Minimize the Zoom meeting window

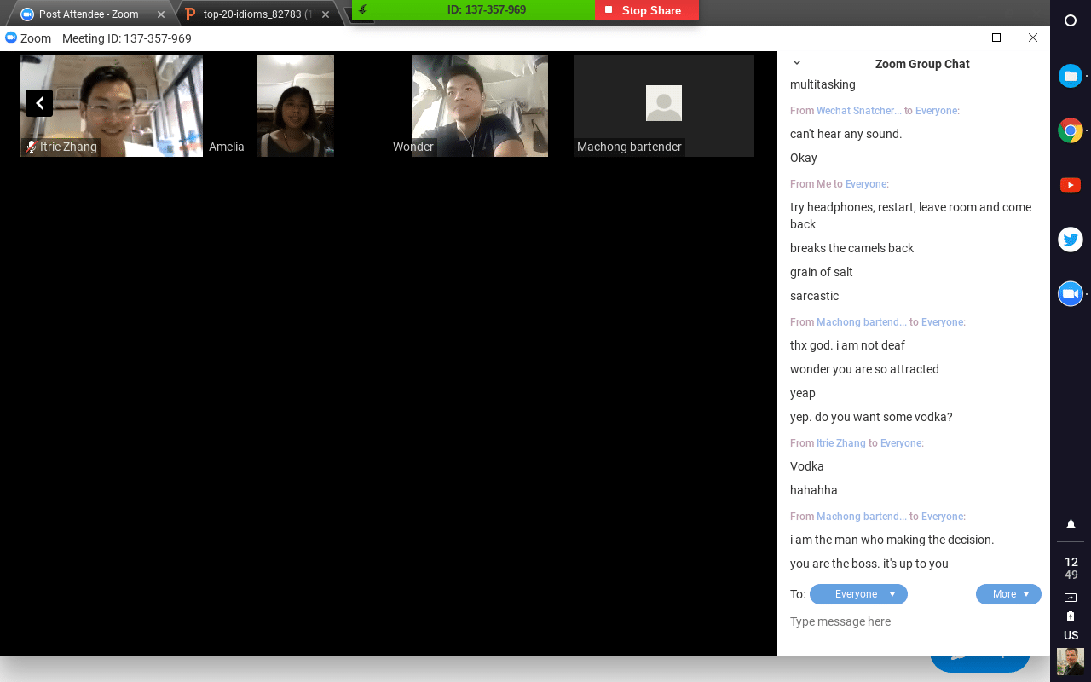click(960, 38)
